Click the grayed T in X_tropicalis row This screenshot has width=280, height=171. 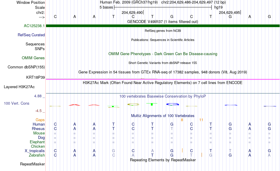[x=230, y=151]
